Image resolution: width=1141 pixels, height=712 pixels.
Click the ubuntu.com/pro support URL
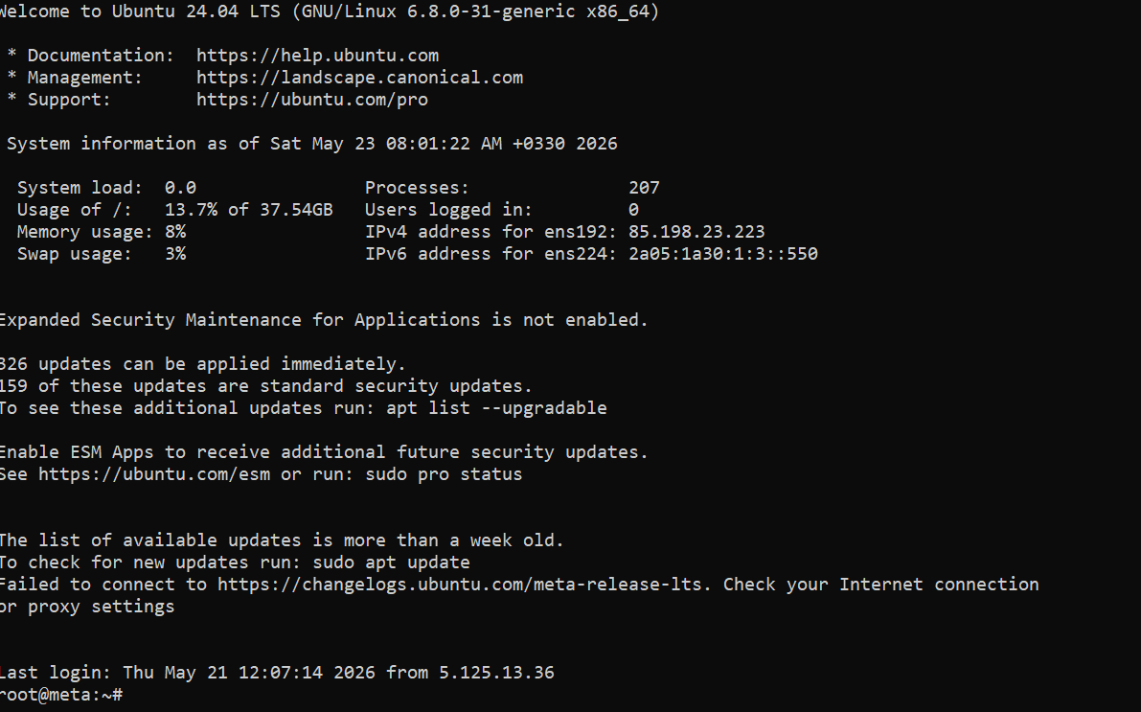tap(312, 100)
